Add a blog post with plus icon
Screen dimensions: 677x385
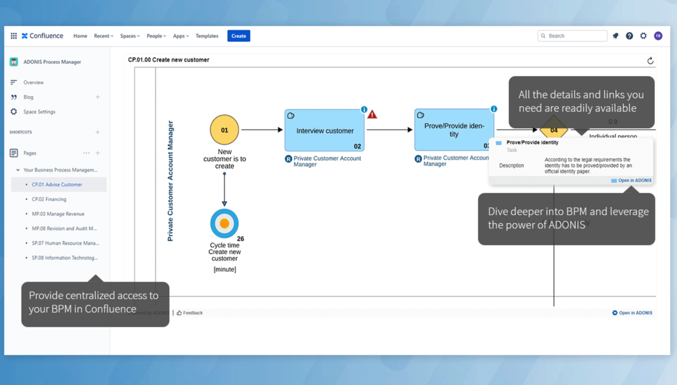coord(97,97)
